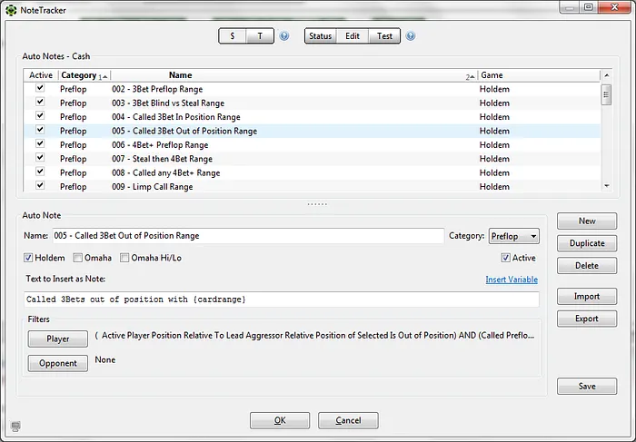Screen dimensions: 636x442
Task: Select row 002 - 3Bet Preflop Range
Action: tap(312, 89)
